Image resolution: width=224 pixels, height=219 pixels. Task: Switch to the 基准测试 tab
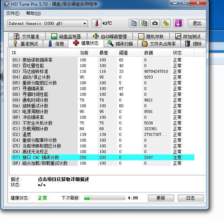tap(26, 44)
